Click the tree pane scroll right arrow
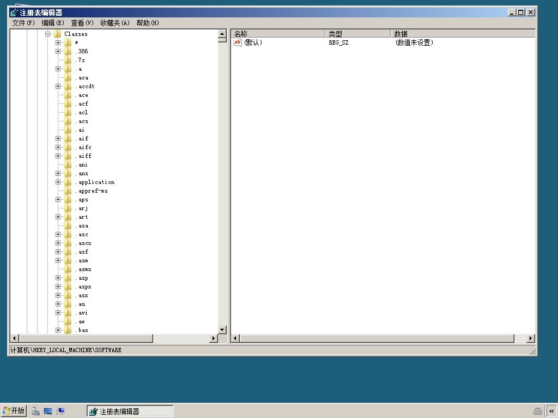This screenshot has width=558, height=418. 214,338
